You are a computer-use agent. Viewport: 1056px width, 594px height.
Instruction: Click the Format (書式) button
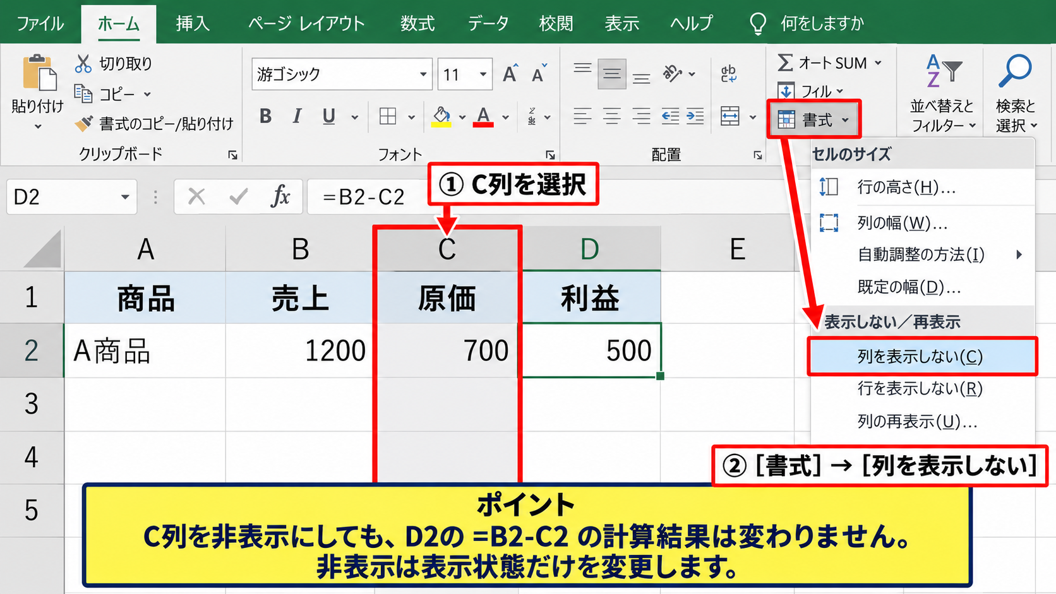click(813, 119)
